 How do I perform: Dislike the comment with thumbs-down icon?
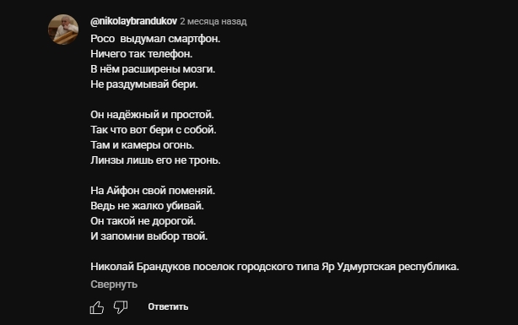click(x=121, y=307)
